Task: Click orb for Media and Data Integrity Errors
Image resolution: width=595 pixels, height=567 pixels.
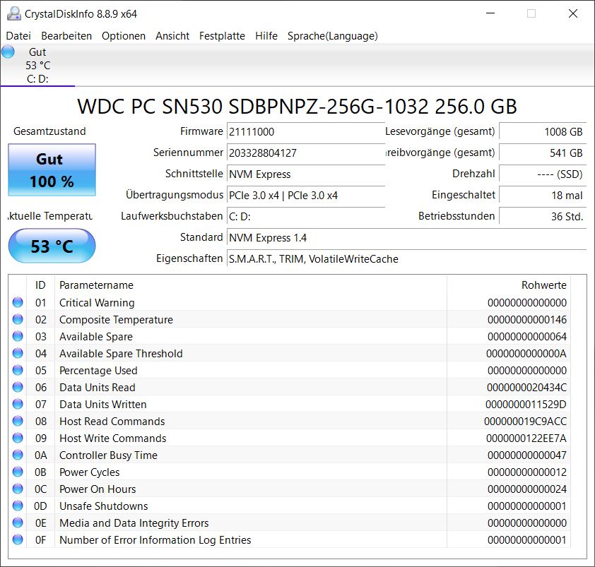Action: 18,523
